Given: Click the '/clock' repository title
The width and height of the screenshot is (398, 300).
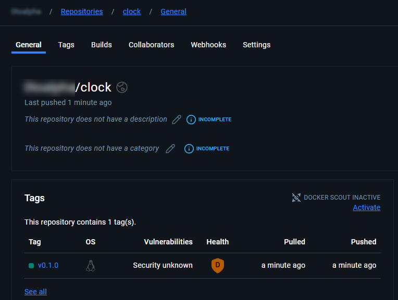Looking at the screenshot, I should click(93, 87).
